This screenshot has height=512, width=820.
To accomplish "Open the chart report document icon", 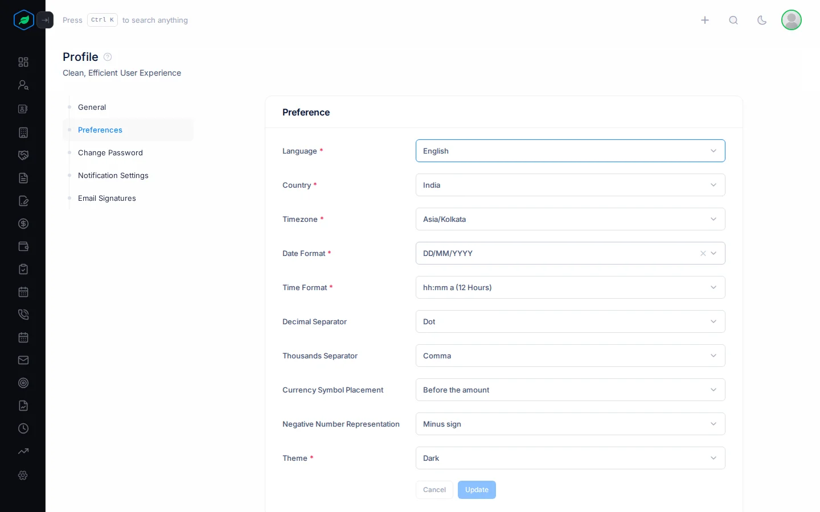I will (x=23, y=406).
